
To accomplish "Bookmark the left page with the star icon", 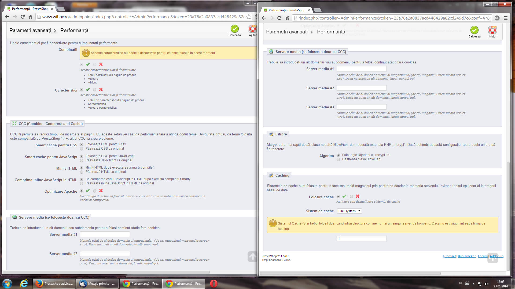I will click(x=249, y=17).
